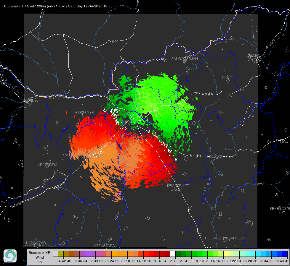The height and width of the screenshot is (266, 290).
Task: Click the KECSKEMÉT city label
Action: (178, 186)
